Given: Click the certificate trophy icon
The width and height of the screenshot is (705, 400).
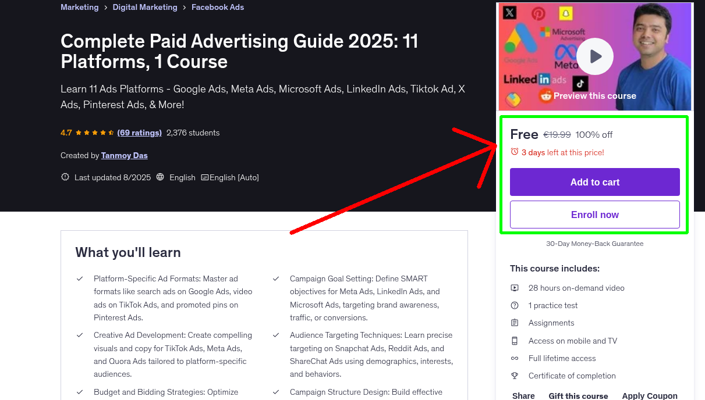Looking at the screenshot, I should [x=515, y=376].
